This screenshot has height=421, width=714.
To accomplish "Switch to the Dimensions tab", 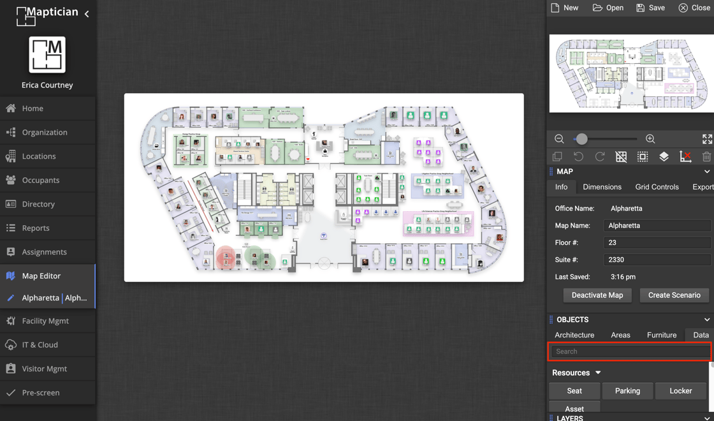I will 602,187.
